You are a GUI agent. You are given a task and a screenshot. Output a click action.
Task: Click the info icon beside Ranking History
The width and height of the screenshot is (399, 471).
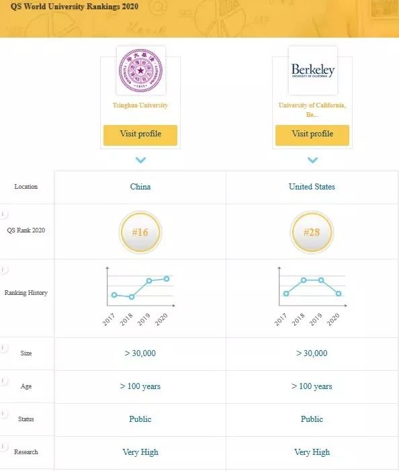(x=3, y=269)
